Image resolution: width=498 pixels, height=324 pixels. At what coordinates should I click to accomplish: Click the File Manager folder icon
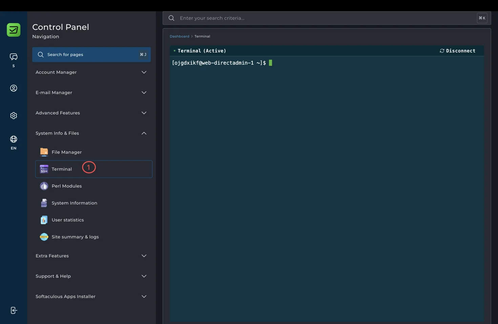click(x=44, y=152)
